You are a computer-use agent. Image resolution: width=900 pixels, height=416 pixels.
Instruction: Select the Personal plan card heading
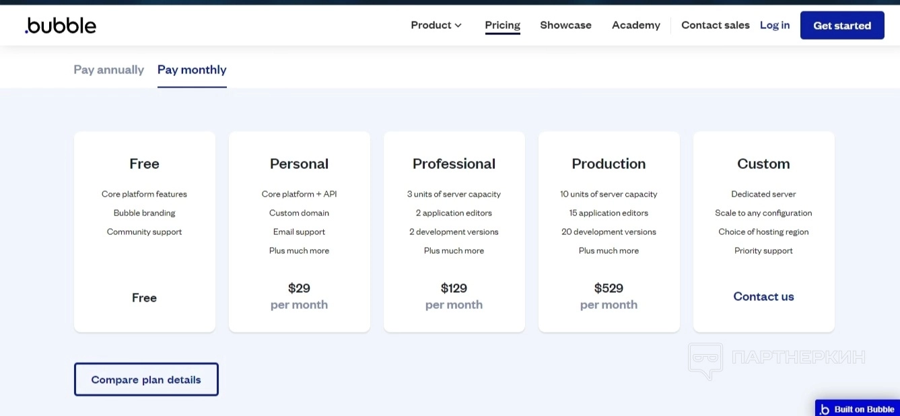299,164
